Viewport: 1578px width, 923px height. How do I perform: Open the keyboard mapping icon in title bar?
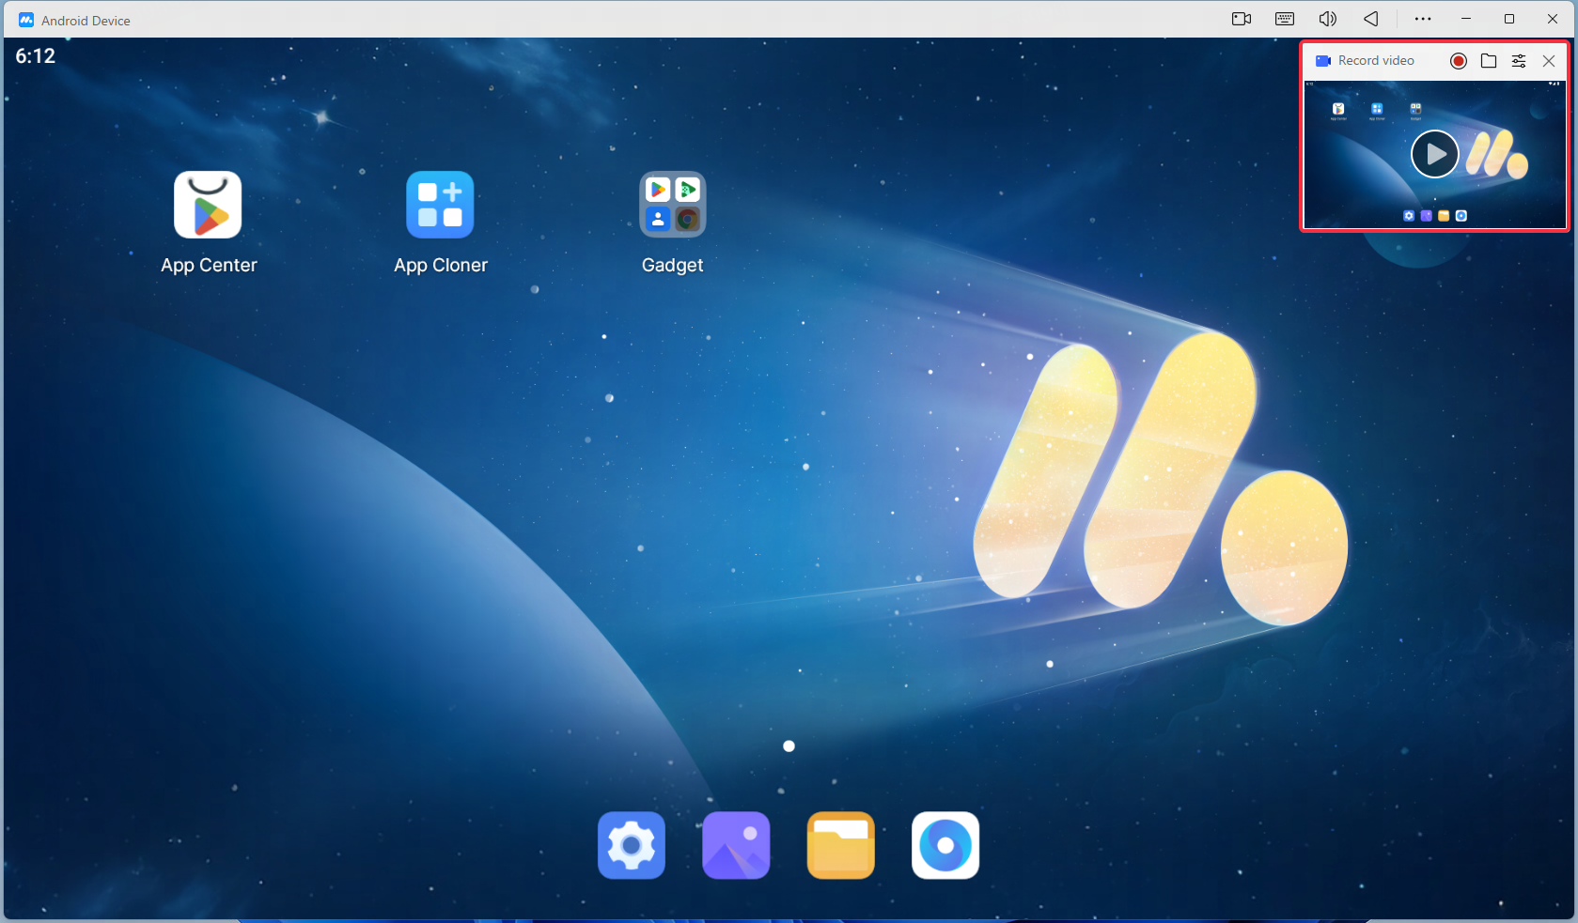click(1285, 19)
